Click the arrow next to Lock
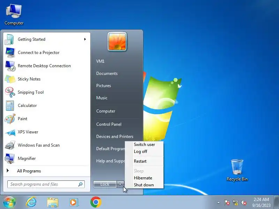279x209 pixels. click(120, 184)
